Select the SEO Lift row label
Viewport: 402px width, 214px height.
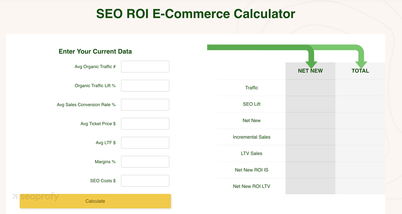(252, 104)
